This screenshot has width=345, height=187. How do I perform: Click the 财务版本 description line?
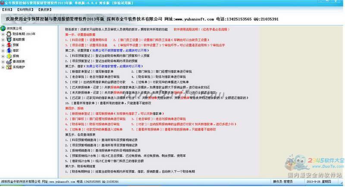116,29
